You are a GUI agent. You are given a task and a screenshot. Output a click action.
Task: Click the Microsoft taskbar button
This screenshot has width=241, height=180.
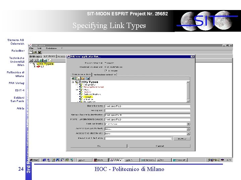(x=179, y=160)
